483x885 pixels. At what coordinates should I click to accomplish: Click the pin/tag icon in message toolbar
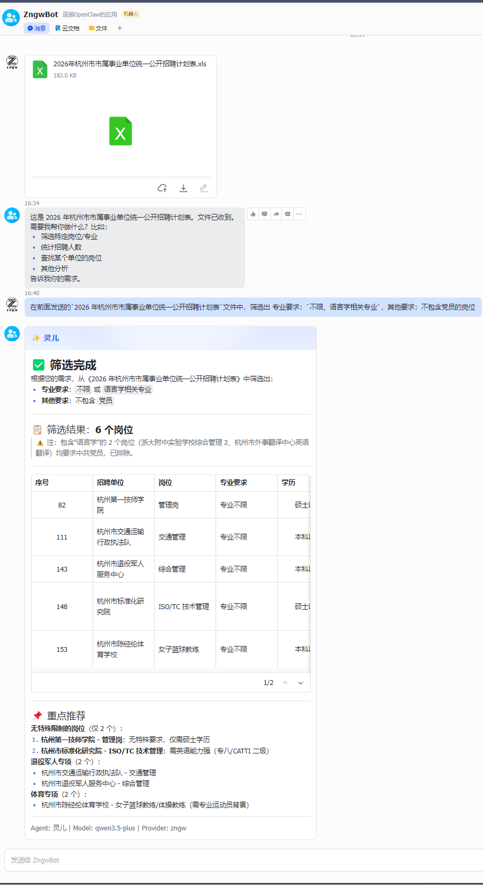pos(288,214)
